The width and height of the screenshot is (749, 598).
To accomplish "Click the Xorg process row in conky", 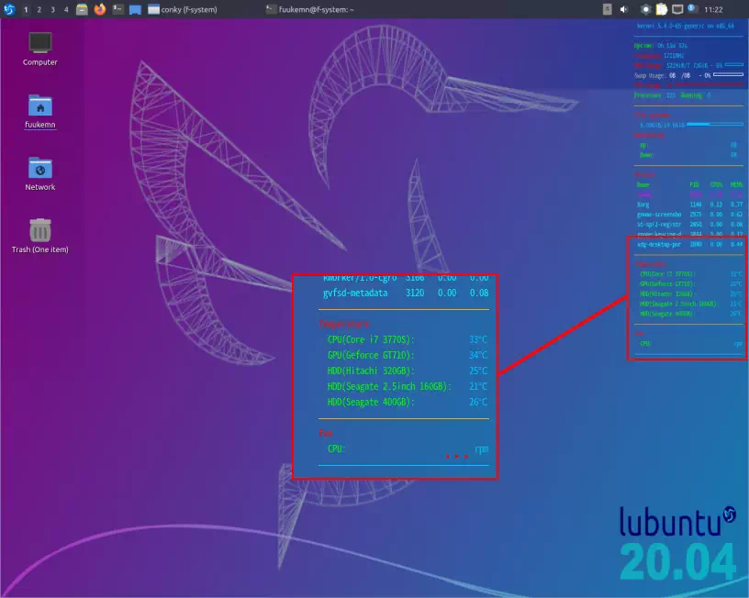I will click(x=689, y=205).
